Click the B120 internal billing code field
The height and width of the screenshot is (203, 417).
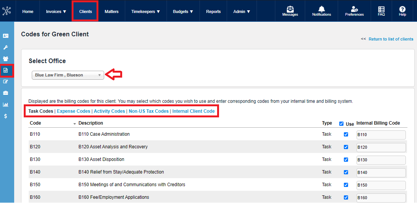click(x=381, y=147)
